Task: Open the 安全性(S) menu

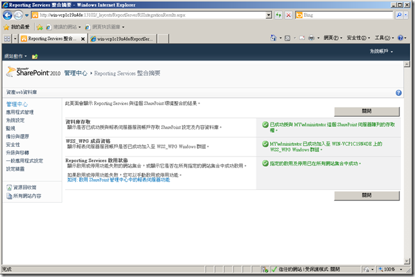Action: pos(358,38)
